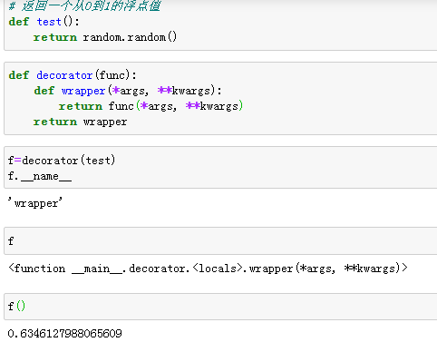Click the 'def test():' line
Viewport: 437px width, 342px height.
[44, 22]
